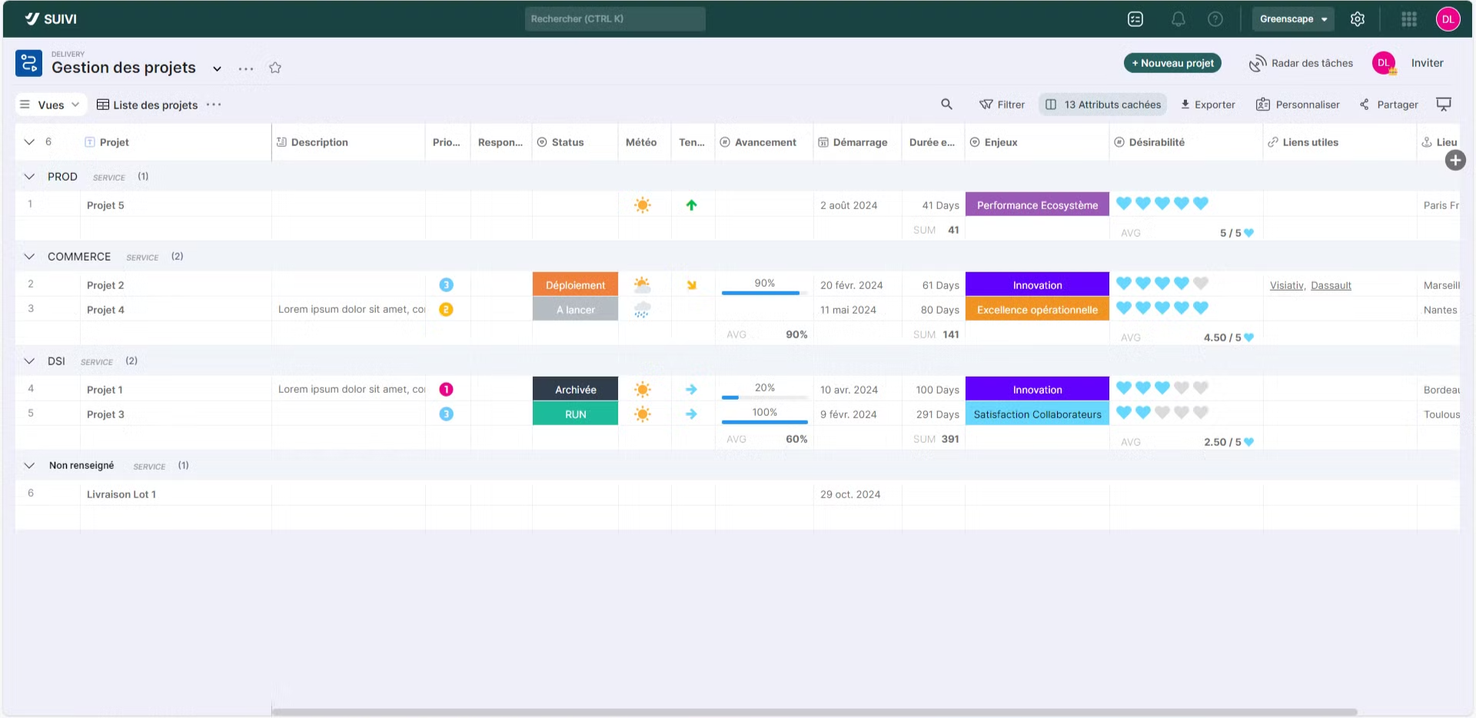Select the Liste des projets view tab
This screenshot has width=1476, height=718.
click(x=148, y=105)
